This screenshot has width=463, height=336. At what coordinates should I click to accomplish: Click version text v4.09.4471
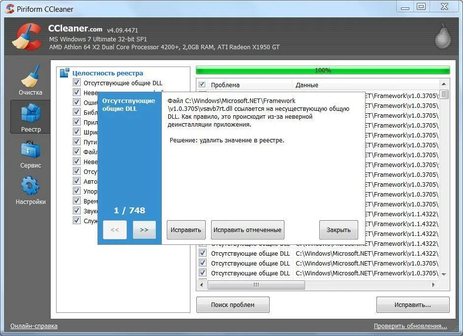pos(123,30)
